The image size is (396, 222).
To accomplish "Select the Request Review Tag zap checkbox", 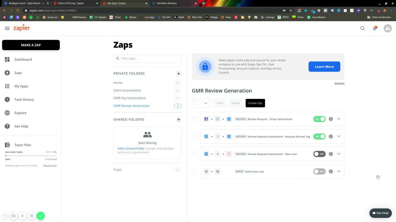I will tap(194, 136).
